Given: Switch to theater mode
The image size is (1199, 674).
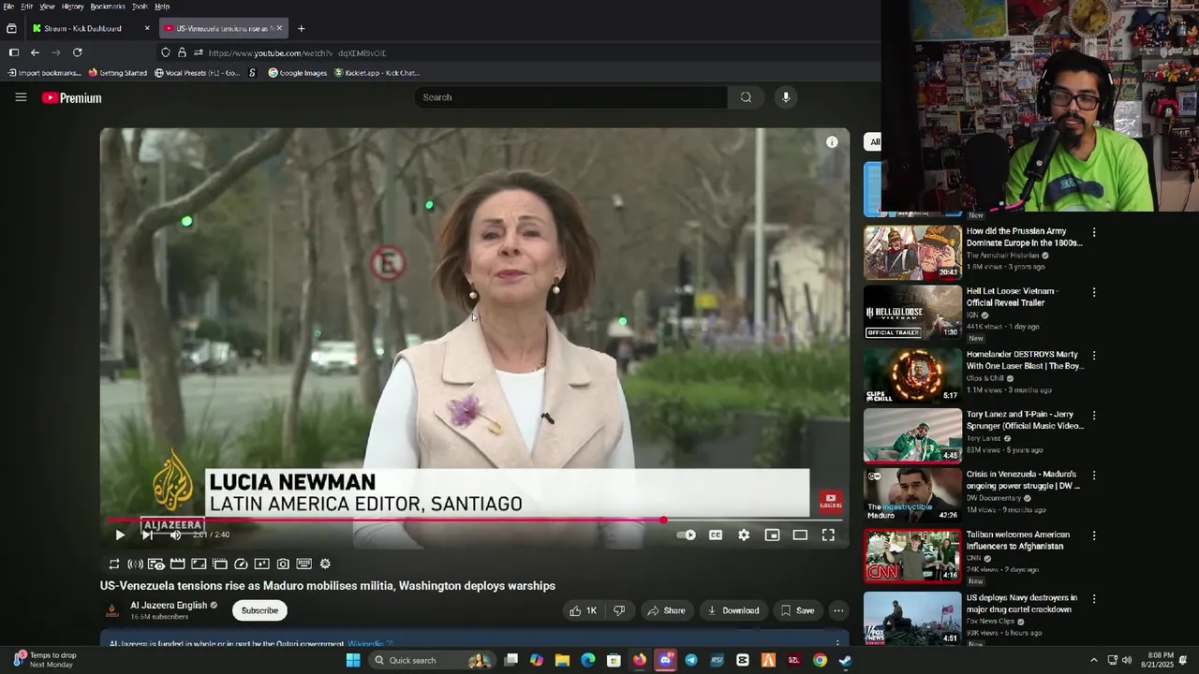Looking at the screenshot, I should [x=800, y=535].
